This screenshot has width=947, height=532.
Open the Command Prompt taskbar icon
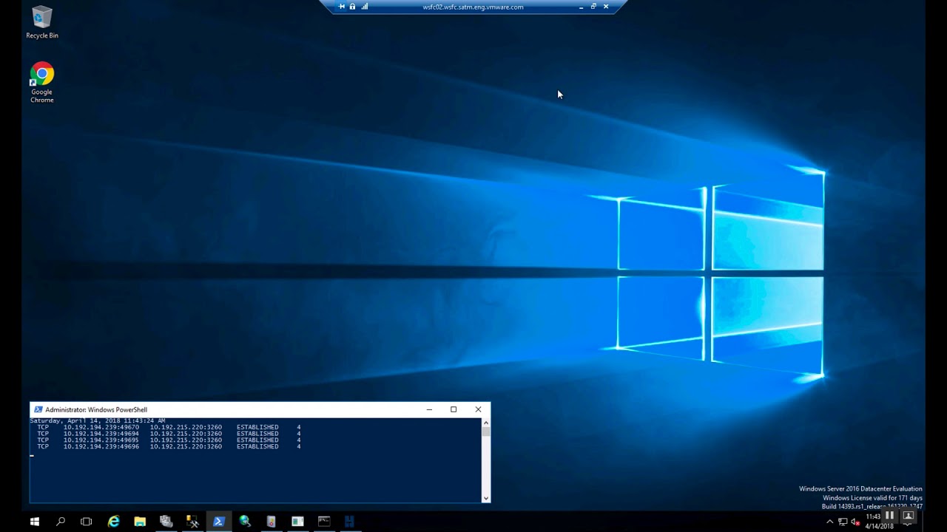tap(323, 522)
